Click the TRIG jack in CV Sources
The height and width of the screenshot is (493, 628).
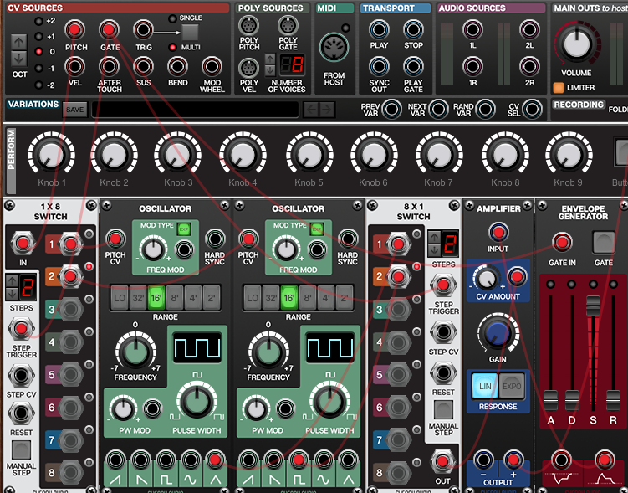click(x=143, y=29)
